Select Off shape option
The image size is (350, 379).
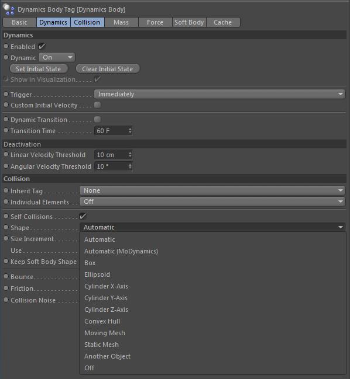coord(212,368)
